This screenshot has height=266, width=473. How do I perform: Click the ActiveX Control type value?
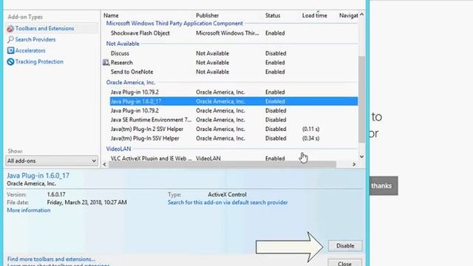point(227,195)
